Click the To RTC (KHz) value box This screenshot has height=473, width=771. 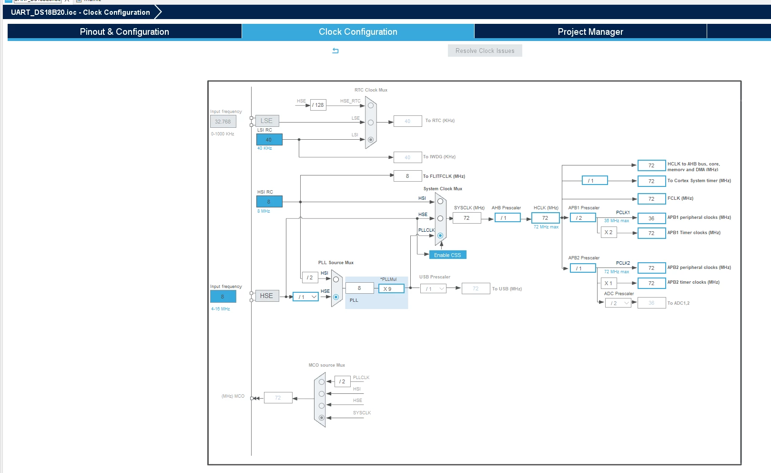(407, 121)
